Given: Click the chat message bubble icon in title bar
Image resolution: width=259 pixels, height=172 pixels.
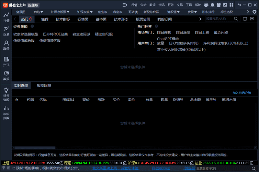Looking at the screenshot, I should (206, 5).
